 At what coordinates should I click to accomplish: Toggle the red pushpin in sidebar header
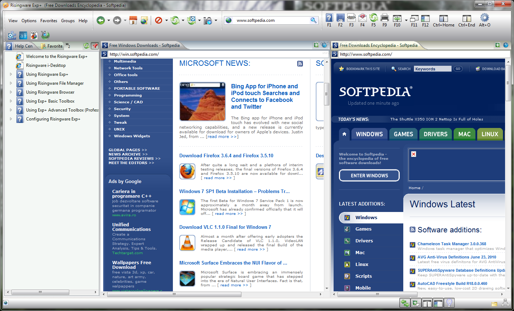(x=95, y=46)
